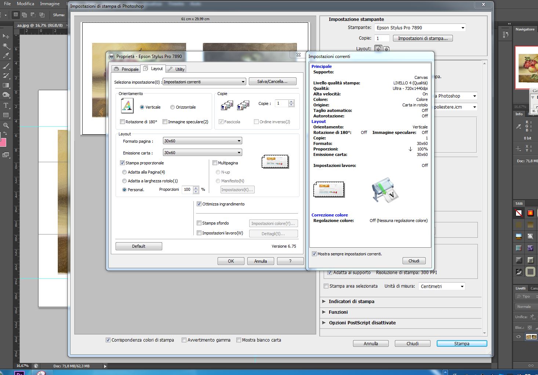Select the Eyedropper tool

6,55
